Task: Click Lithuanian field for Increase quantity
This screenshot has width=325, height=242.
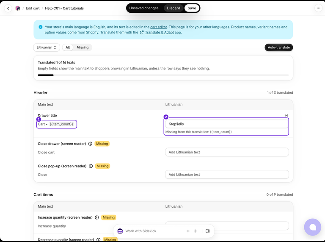Action: coord(227,225)
